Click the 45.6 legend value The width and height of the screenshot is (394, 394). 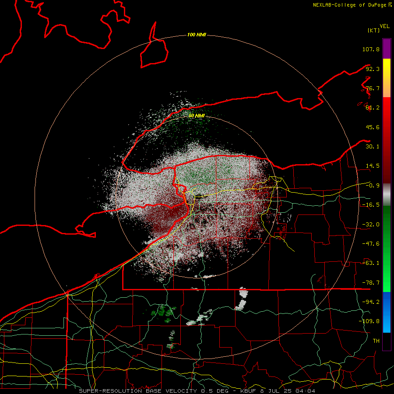(373, 127)
